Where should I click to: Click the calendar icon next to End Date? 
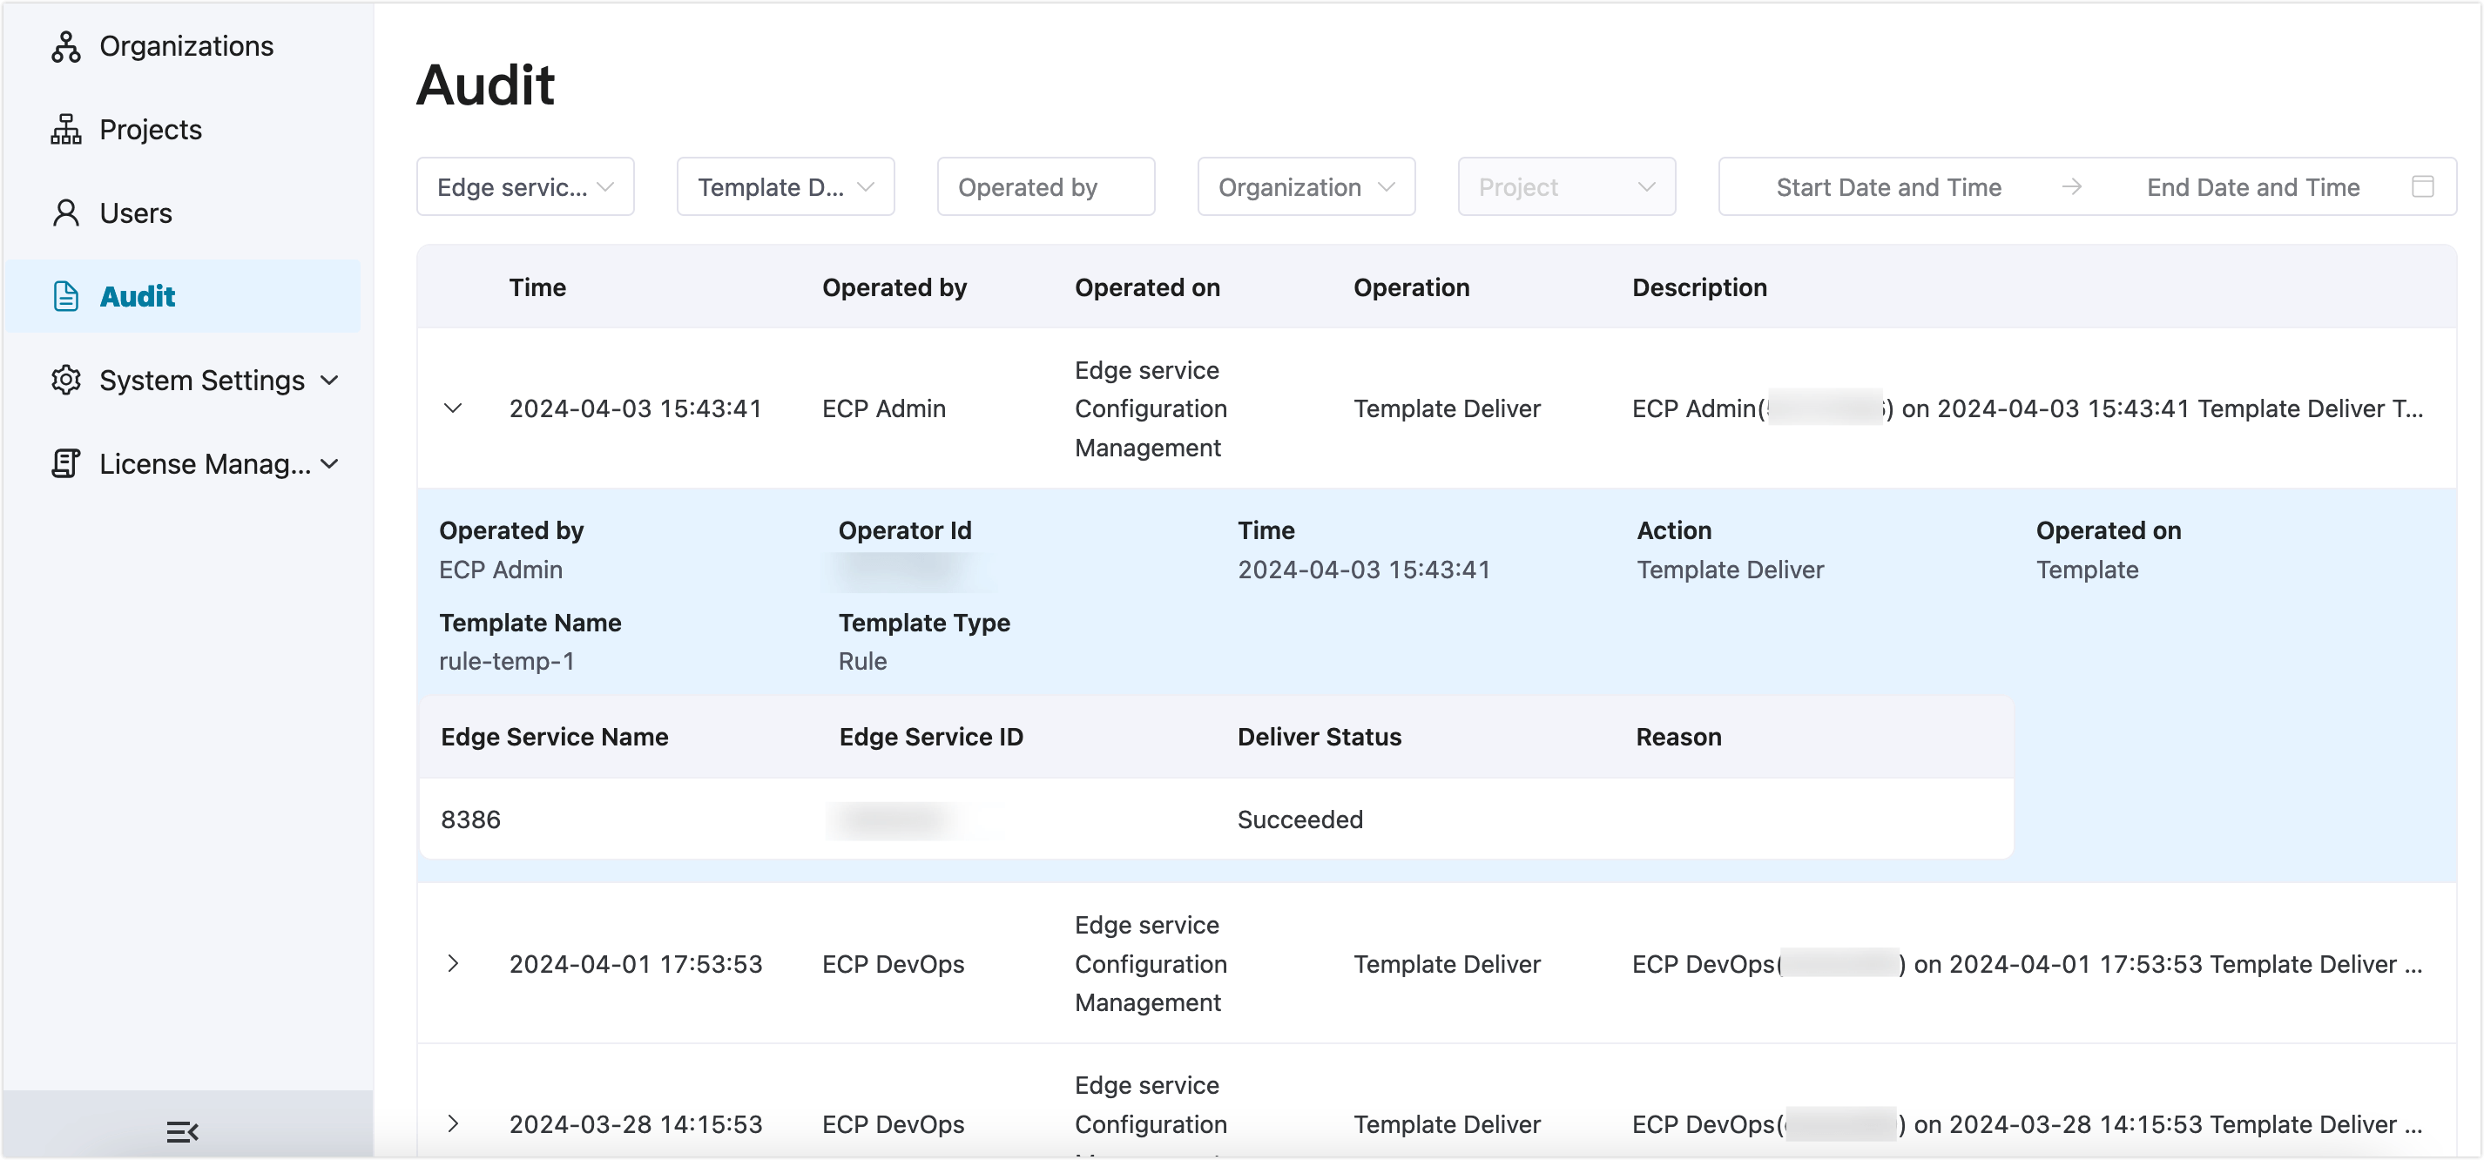(x=2424, y=186)
